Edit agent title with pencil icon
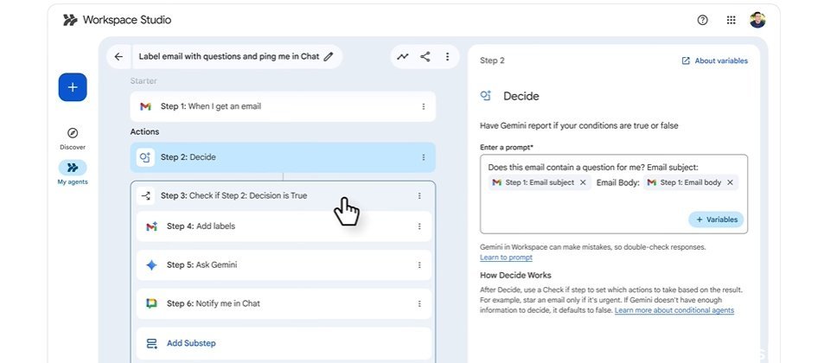This screenshot has height=363, width=830. 329,57
